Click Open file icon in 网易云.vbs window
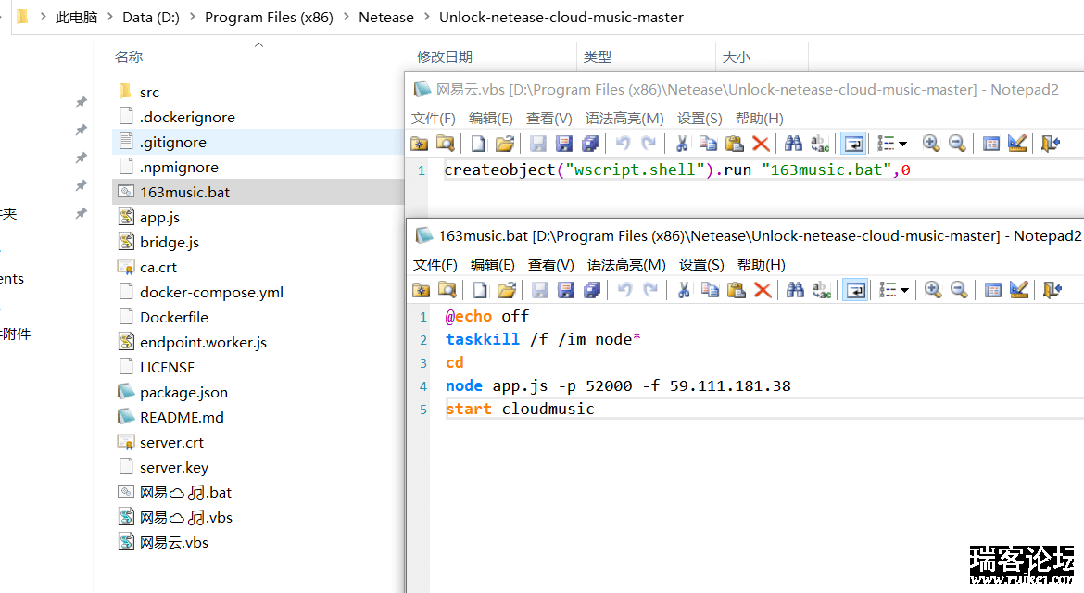The height and width of the screenshot is (593, 1084). 505,144
